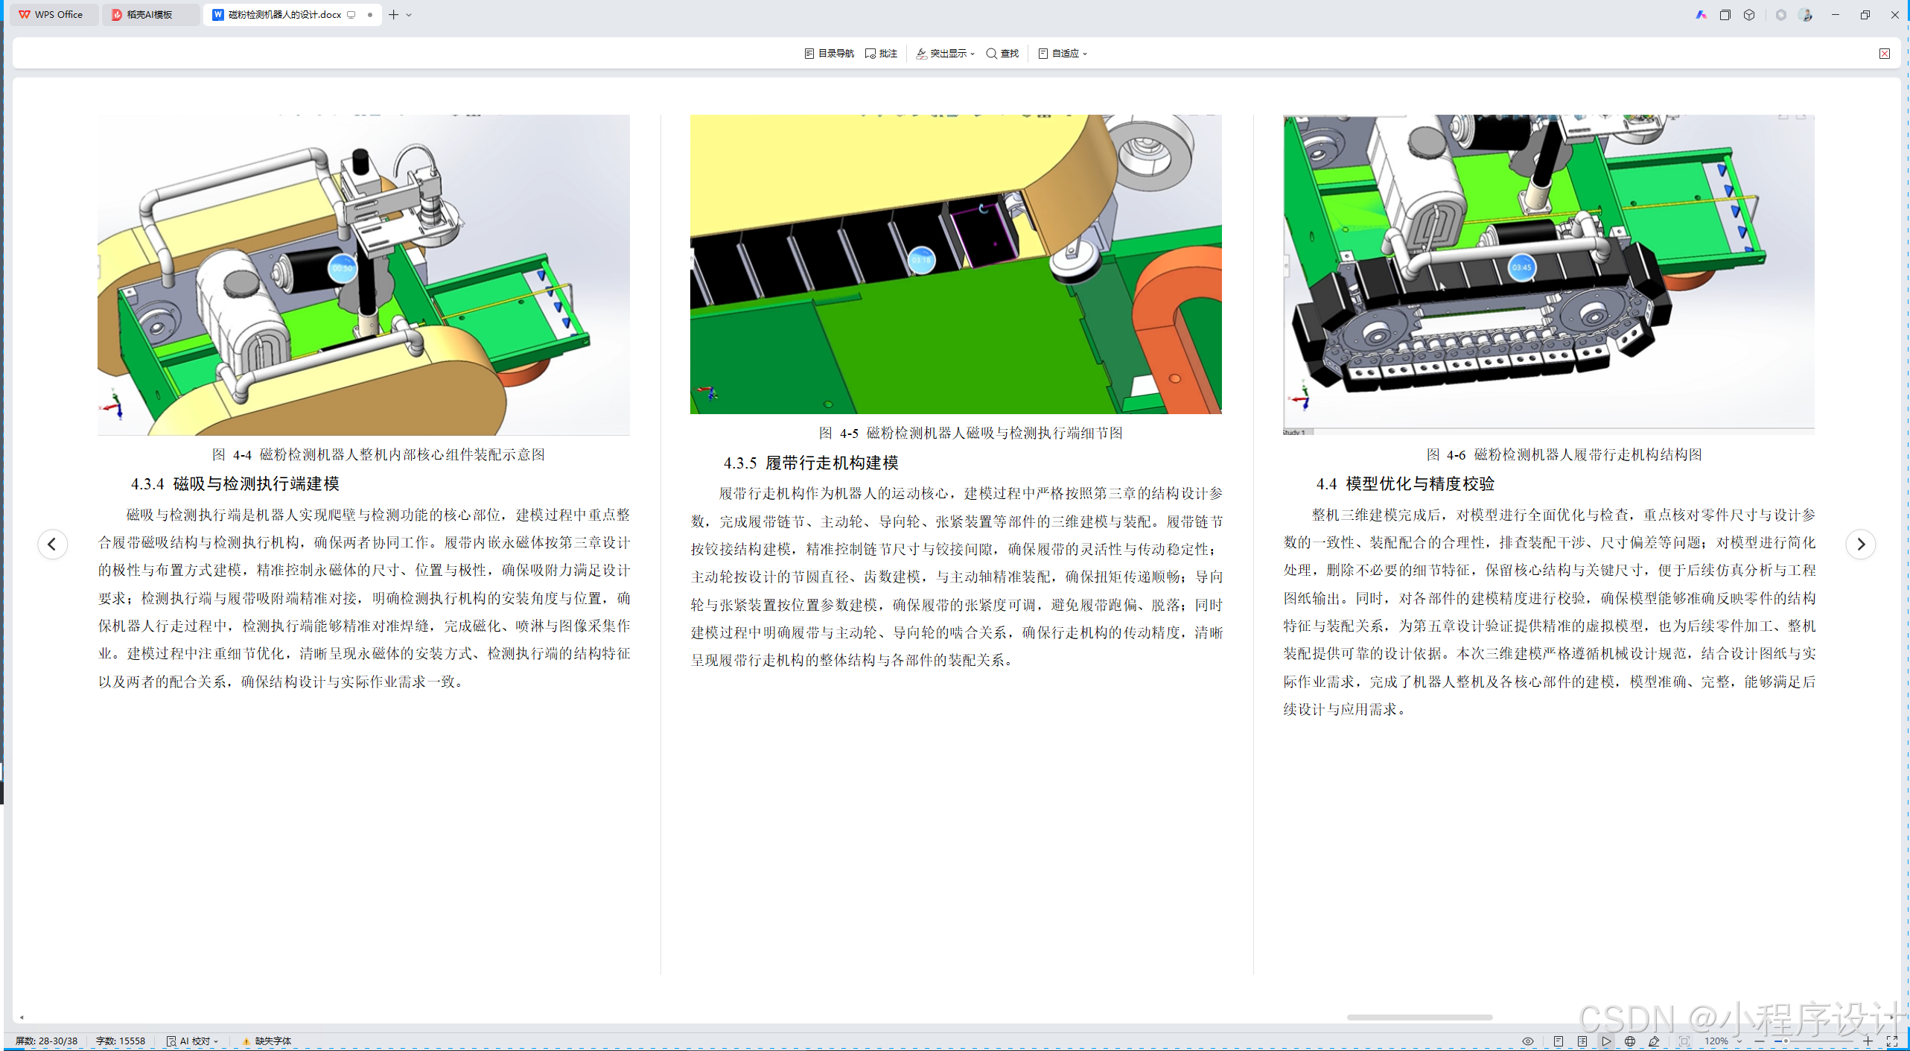
Task: Open the WPS AI assistant icon
Action: pos(1701,15)
